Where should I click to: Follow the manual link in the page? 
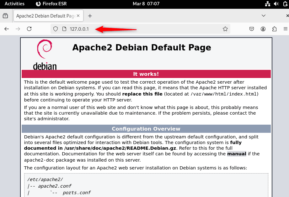[x=237, y=154]
